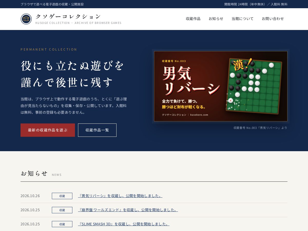
Task: Click the date 2026.10.26
Action: click(30, 196)
